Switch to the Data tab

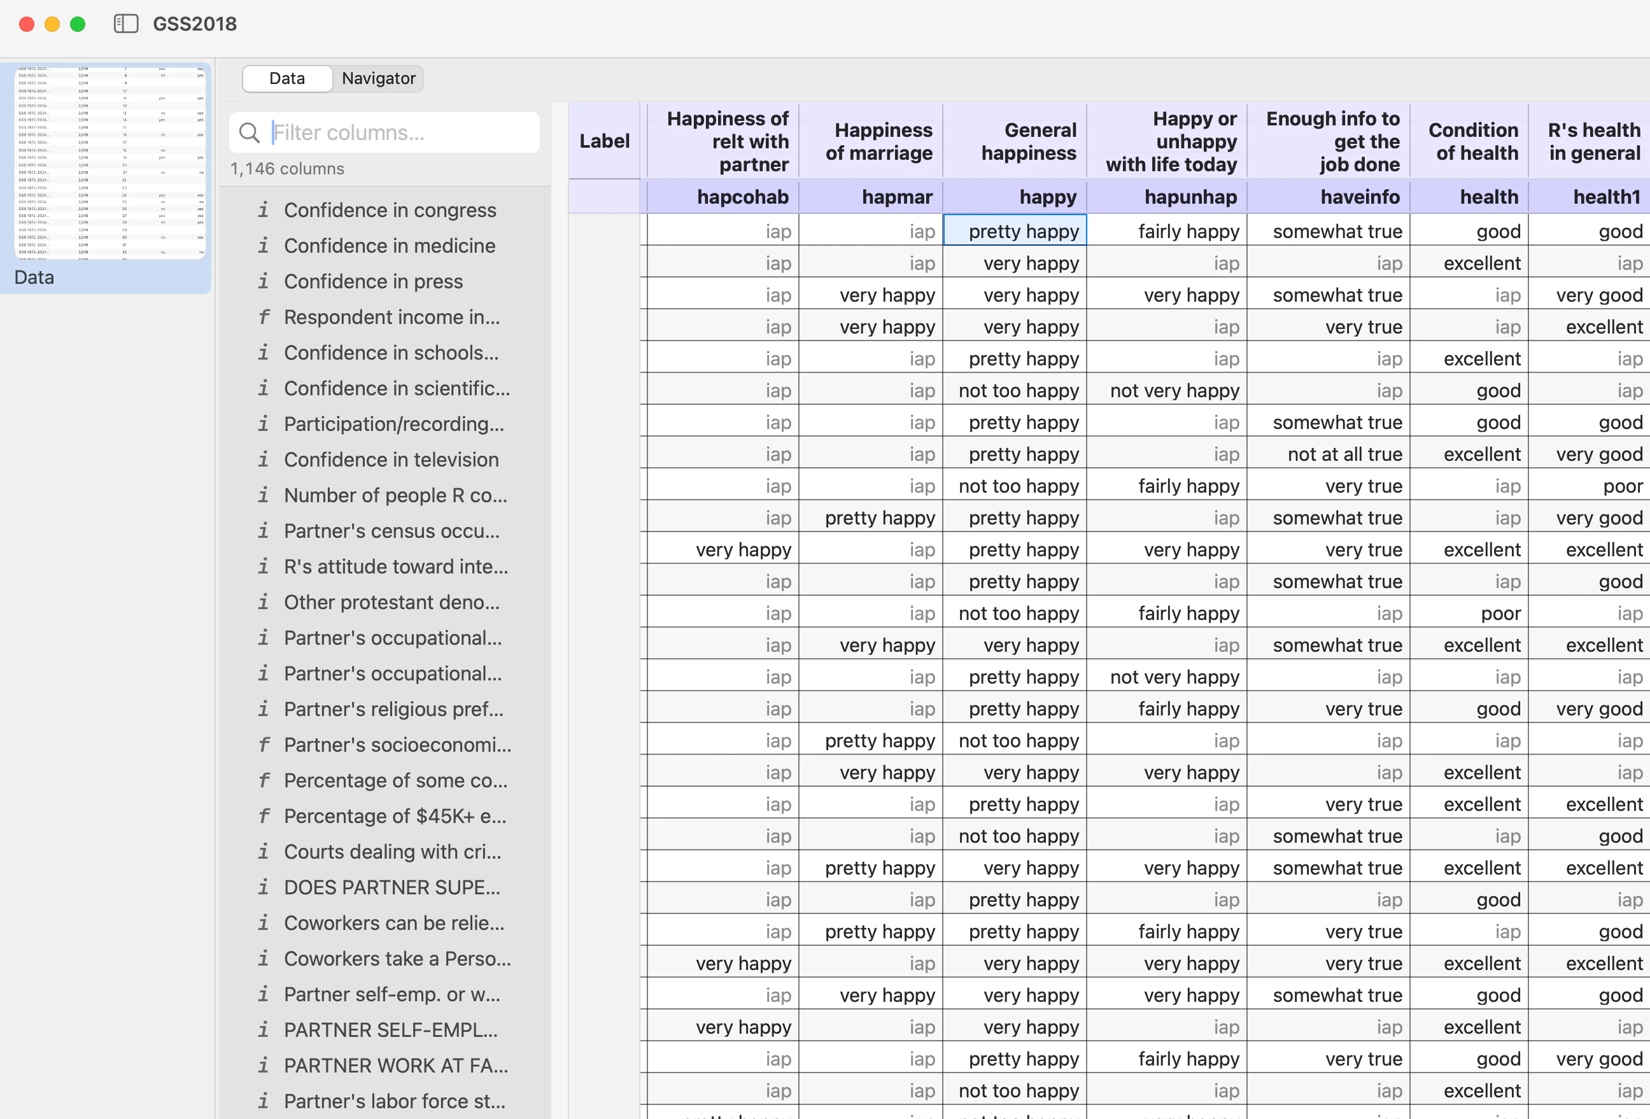[287, 78]
